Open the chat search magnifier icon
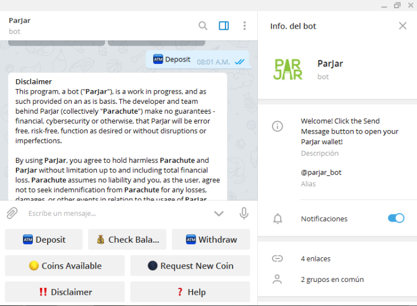417x306 pixels. [x=203, y=26]
